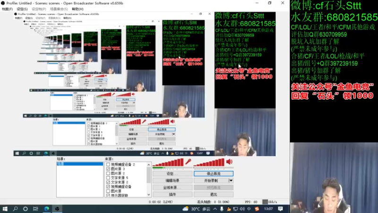
Task: Open Task View from the taskbar
Action: point(36,209)
